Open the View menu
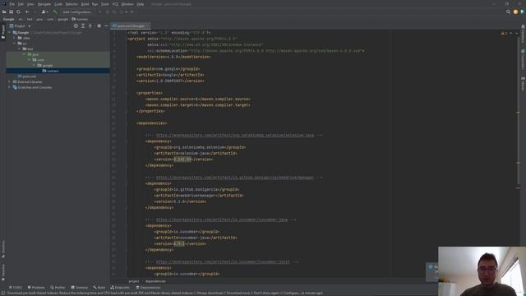 pyautogui.click(x=30, y=4)
